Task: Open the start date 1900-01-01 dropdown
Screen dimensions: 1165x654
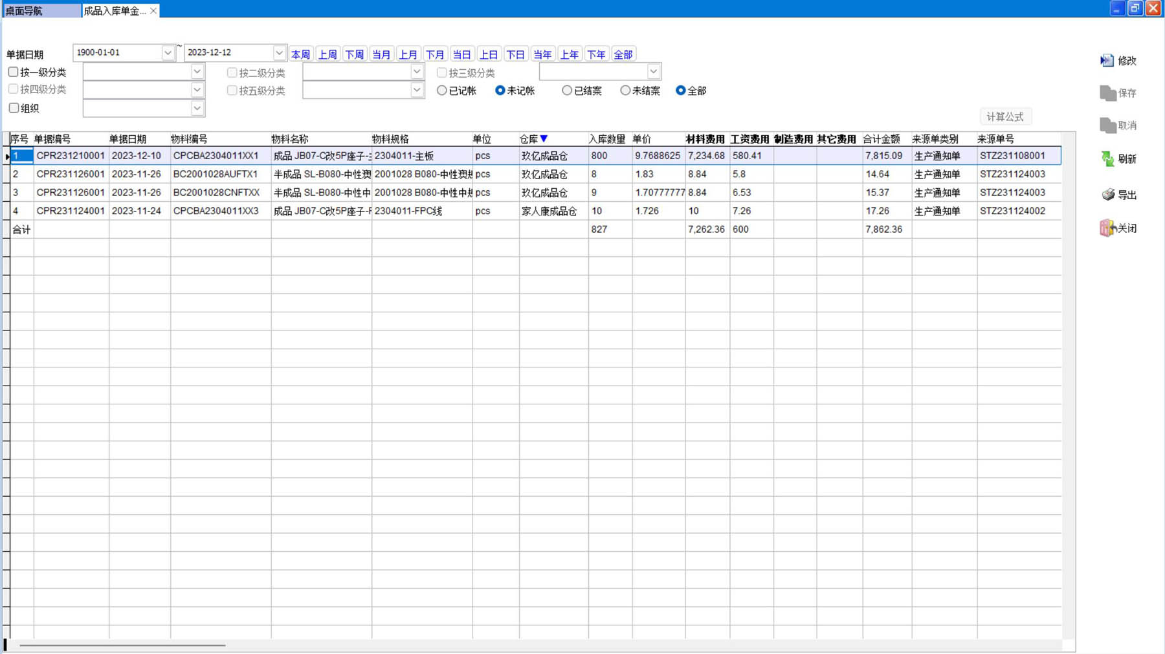Action: pos(168,53)
